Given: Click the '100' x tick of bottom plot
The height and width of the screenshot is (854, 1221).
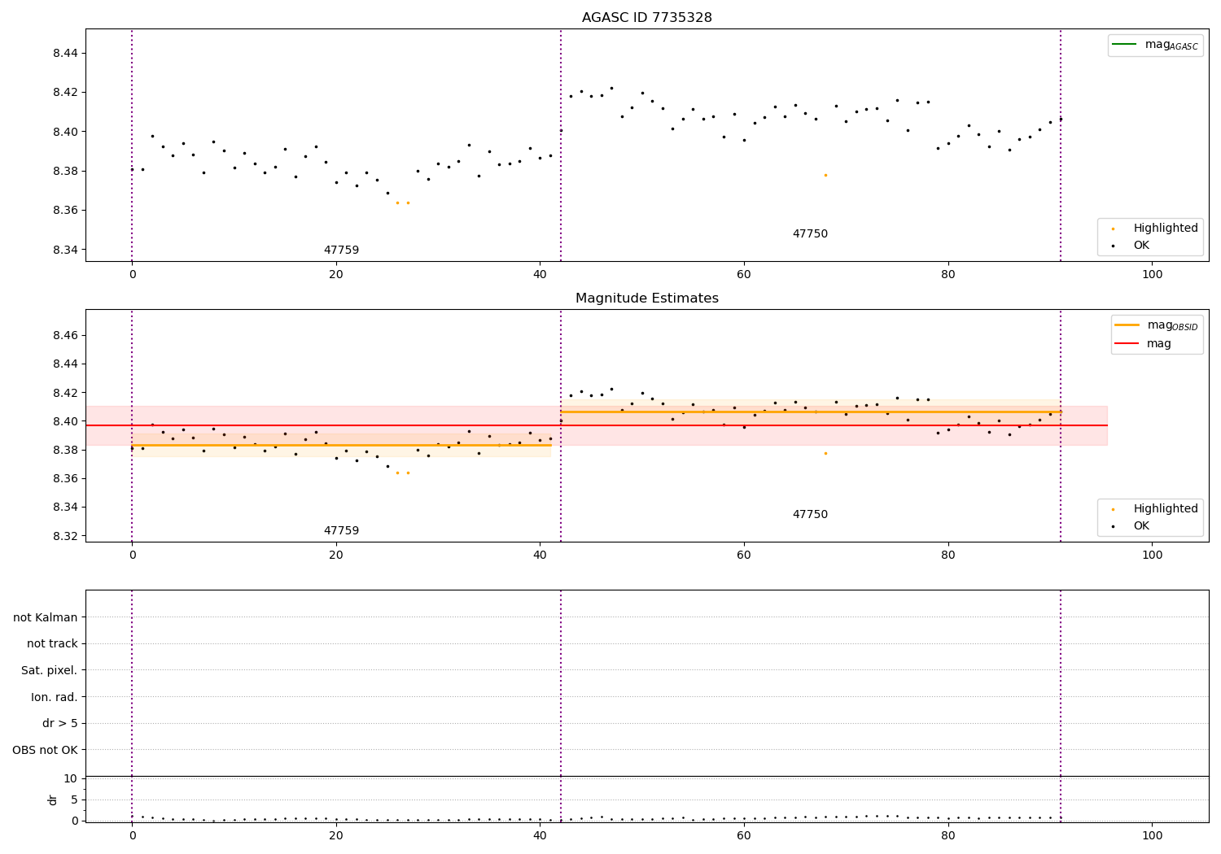Looking at the screenshot, I should pyautogui.click(x=1152, y=835).
